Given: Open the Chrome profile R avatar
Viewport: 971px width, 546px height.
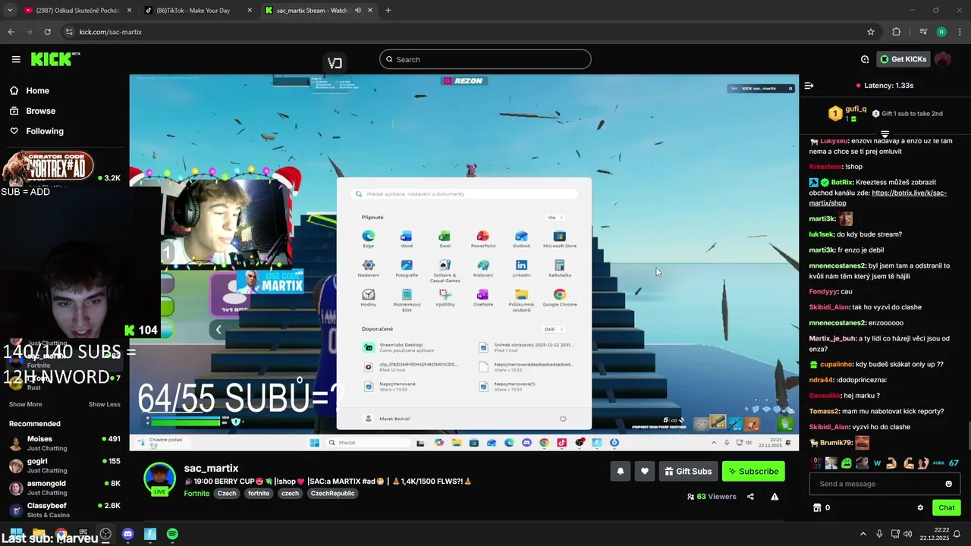Looking at the screenshot, I should click(941, 32).
